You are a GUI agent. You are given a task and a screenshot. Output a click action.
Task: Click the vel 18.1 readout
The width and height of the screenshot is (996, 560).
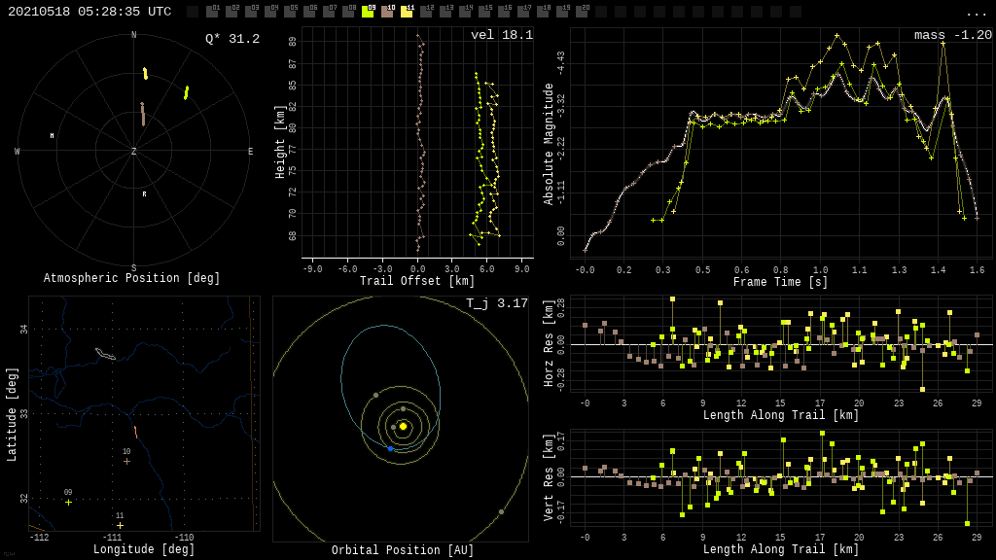coord(501,35)
